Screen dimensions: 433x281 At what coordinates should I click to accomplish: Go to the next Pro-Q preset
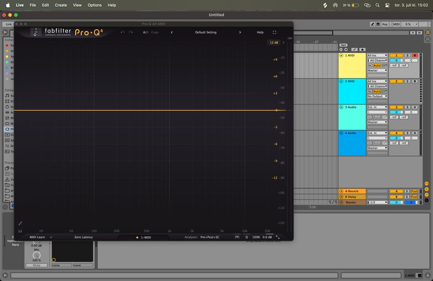click(x=240, y=32)
